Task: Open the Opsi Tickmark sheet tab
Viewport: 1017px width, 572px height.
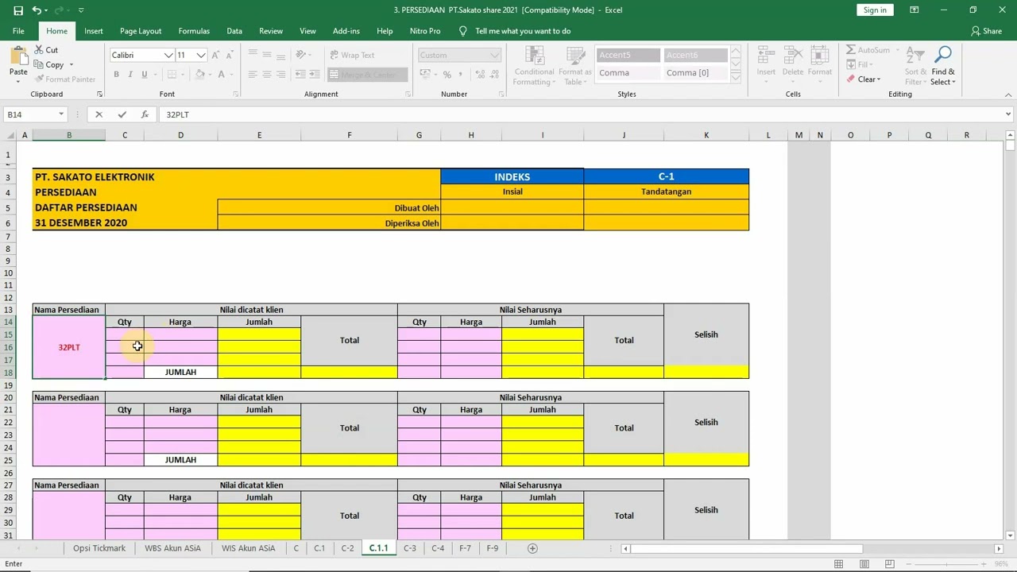Action: pos(99,548)
